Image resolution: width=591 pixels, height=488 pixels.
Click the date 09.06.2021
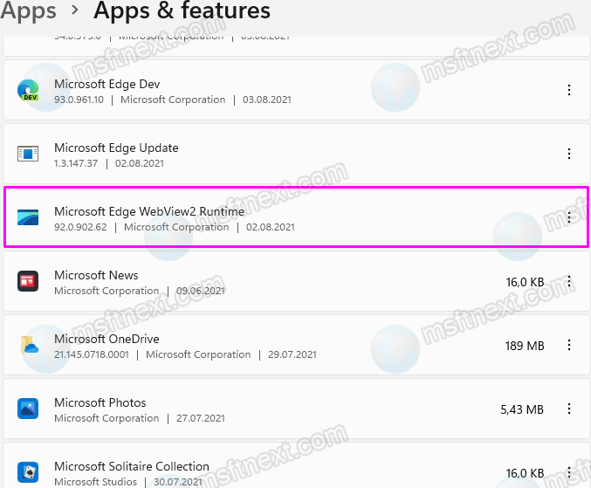coord(201,291)
